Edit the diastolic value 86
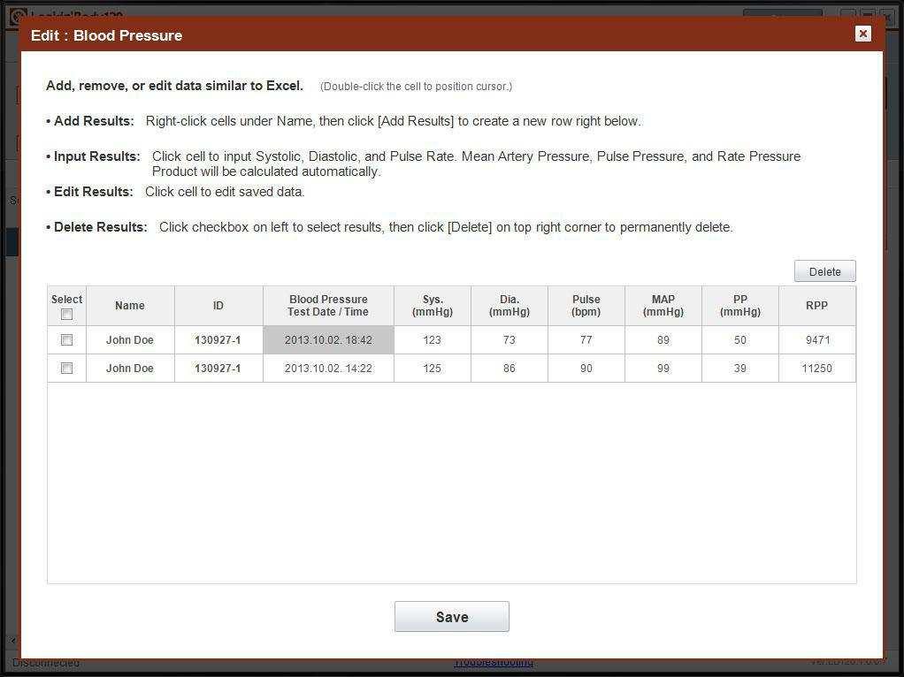904x677 pixels. (509, 369)
